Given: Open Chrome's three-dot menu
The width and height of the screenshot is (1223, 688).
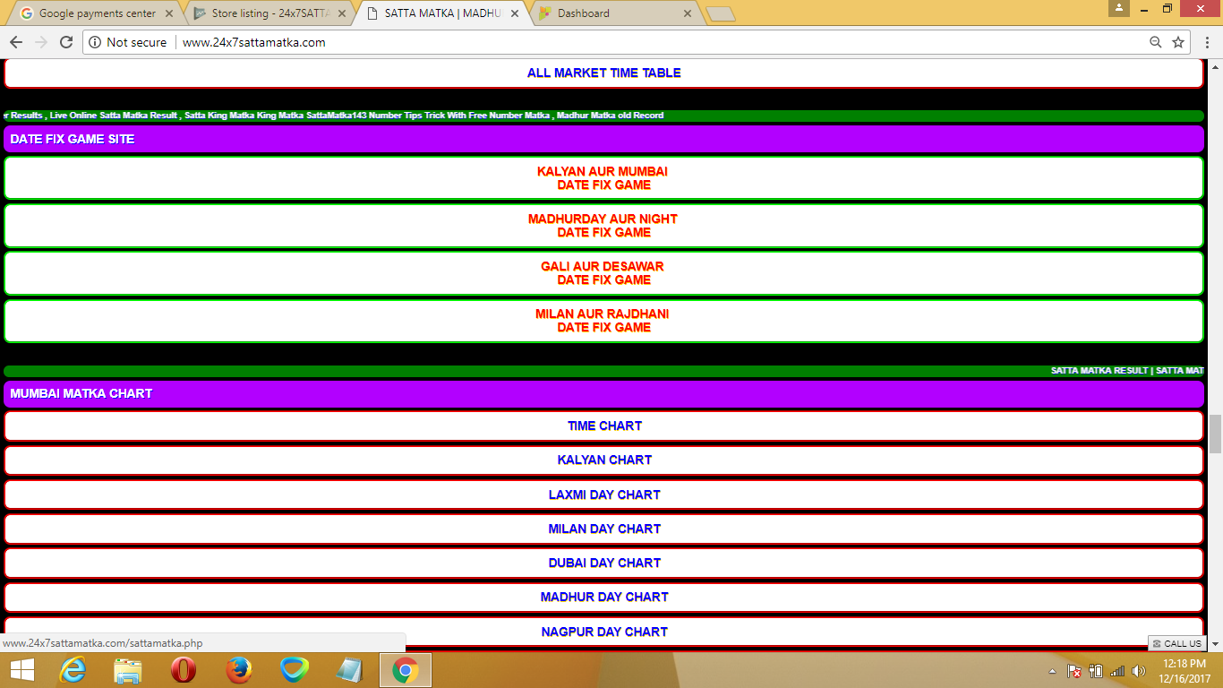Looking at the screenshot, I should (x=1207, y=42).
